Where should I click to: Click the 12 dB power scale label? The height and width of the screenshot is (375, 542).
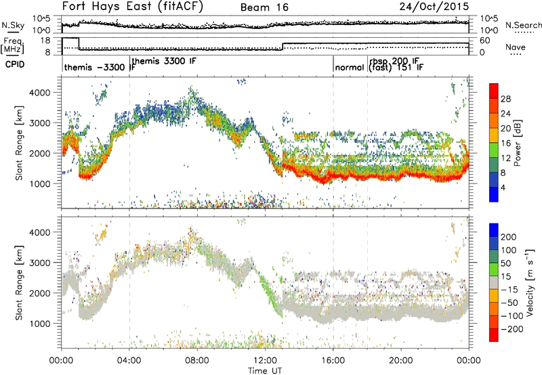click(x=505, y=158)
